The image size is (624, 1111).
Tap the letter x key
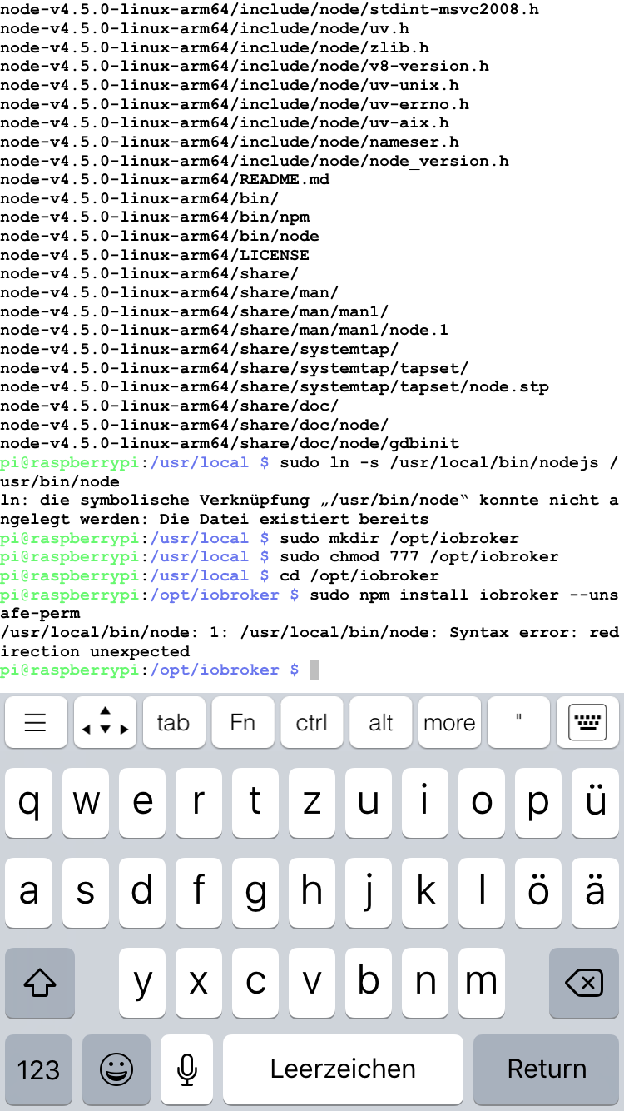click(x=199, y=983)
